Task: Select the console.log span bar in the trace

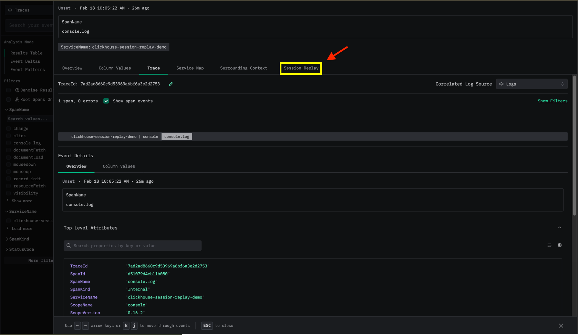Action: tap(176, 136)
